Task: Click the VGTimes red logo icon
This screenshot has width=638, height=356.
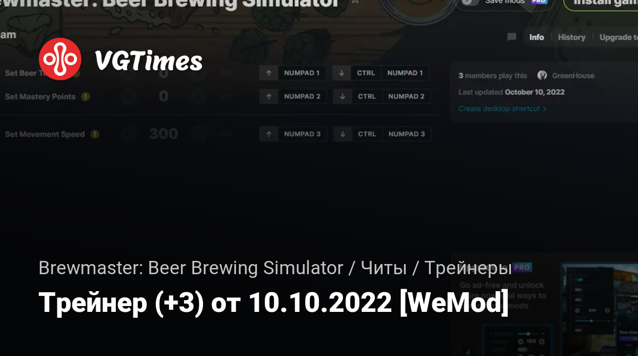Action: tap(60, 59)
